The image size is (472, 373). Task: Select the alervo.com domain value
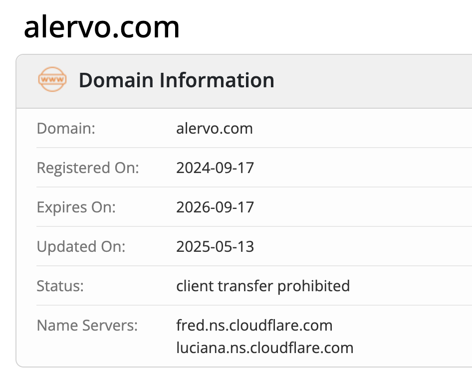[x=215, y=129]
